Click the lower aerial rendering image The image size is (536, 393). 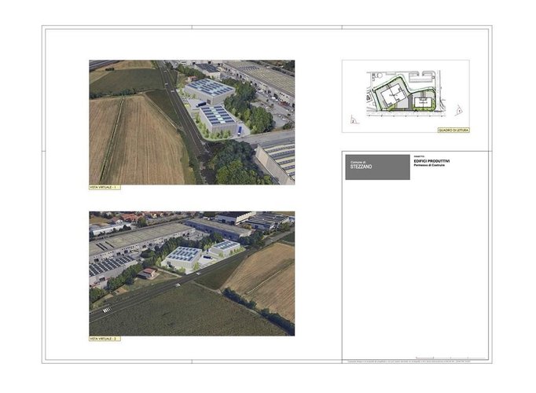pyautogui.click(x=192, y=273)
